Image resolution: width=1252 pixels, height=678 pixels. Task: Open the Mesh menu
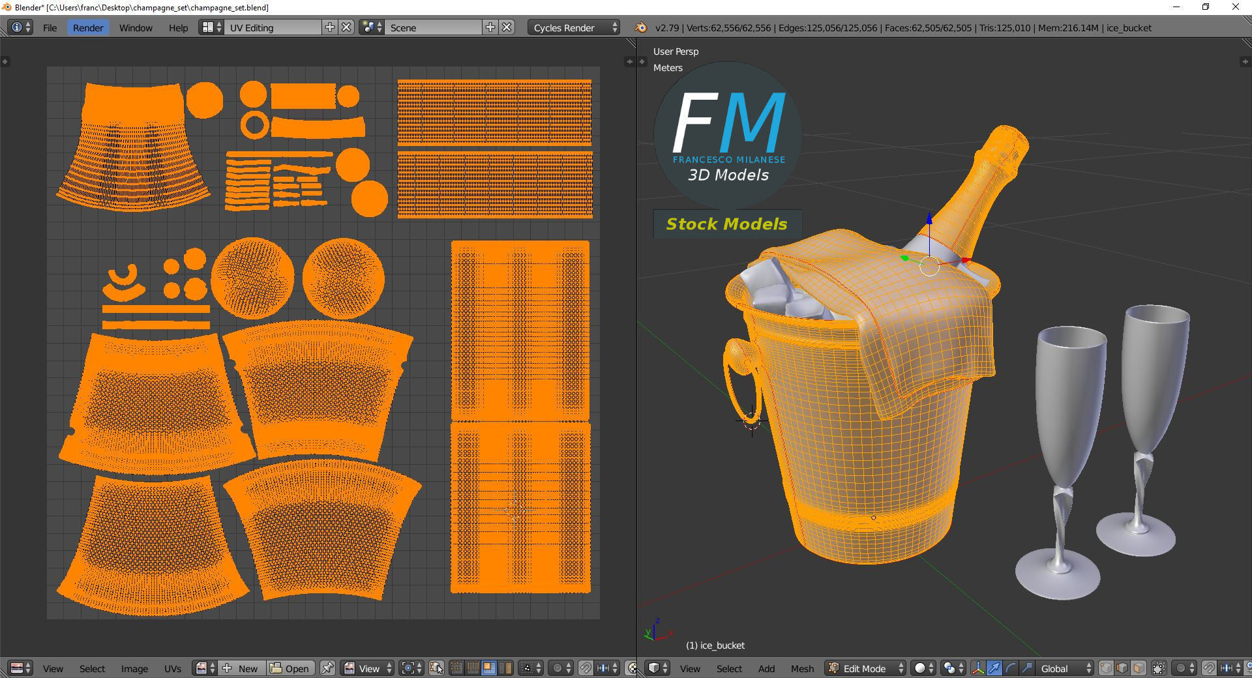pyautogui.click(x=802, y=669)
